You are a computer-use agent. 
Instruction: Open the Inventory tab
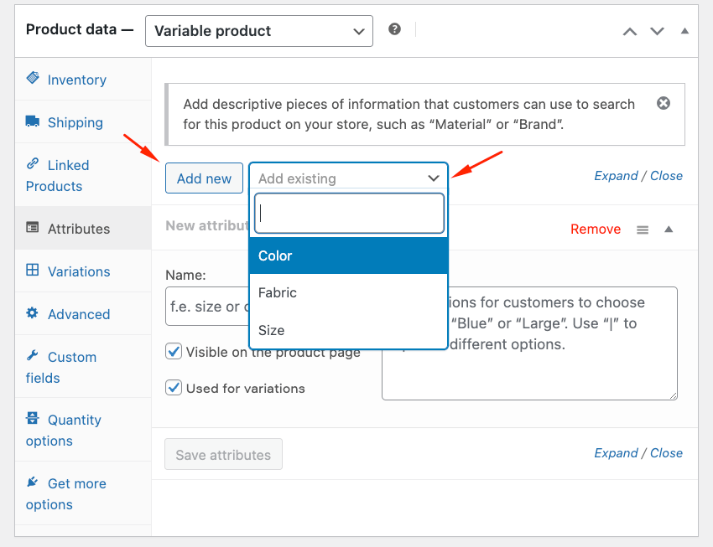point(83,79)
